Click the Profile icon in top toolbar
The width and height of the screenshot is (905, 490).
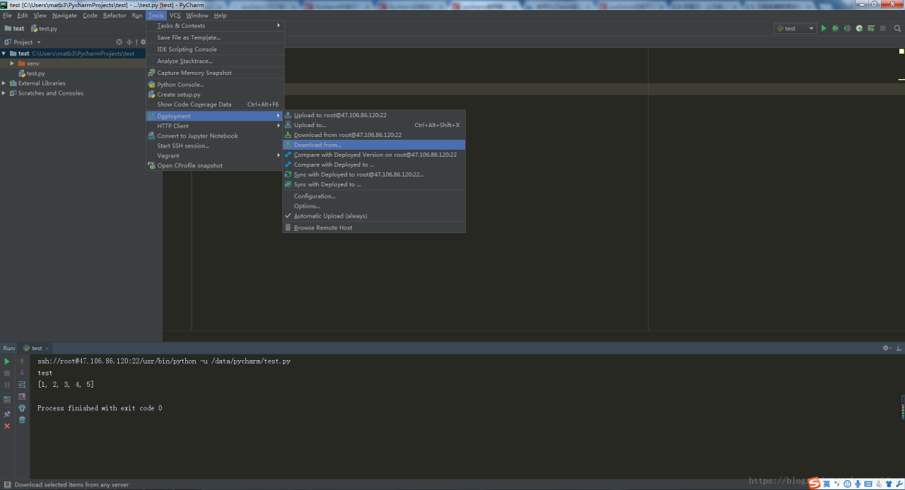859,28
